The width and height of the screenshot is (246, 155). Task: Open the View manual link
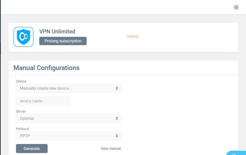point(111,149)
